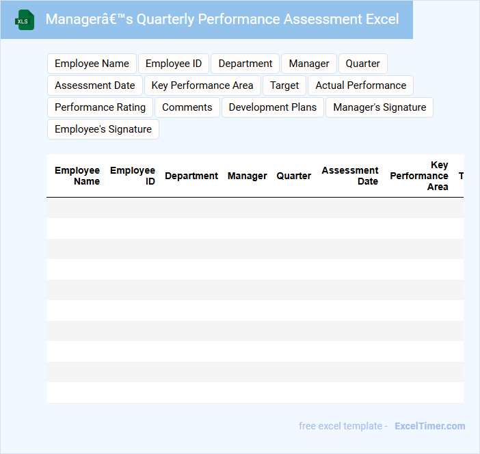Select the Key Performance Area tag
Viewport: 480px width, 454px height.
202,85
